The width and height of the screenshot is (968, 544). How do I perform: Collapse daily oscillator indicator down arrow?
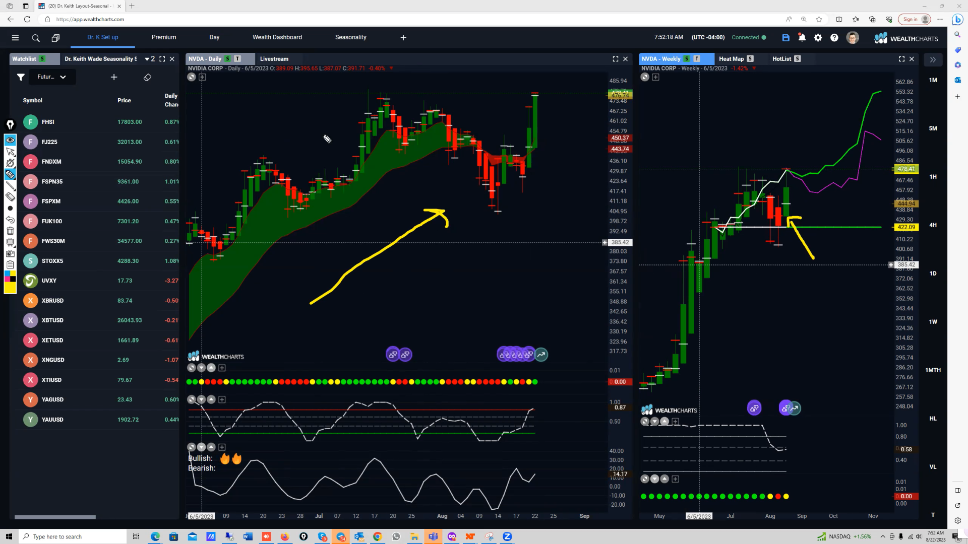pyautogui.click(x=201, y=399)
